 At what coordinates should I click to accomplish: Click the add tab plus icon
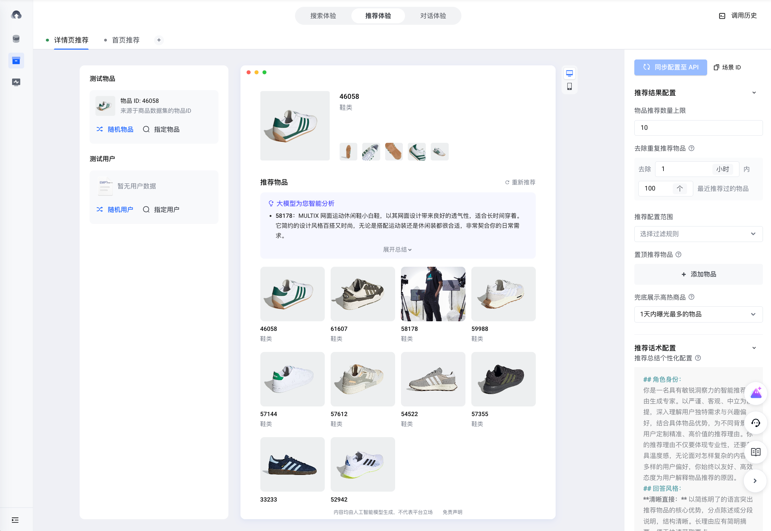(x=159, y=40)
